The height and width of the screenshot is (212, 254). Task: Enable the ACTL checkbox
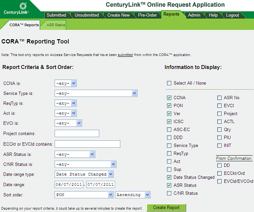219,121
